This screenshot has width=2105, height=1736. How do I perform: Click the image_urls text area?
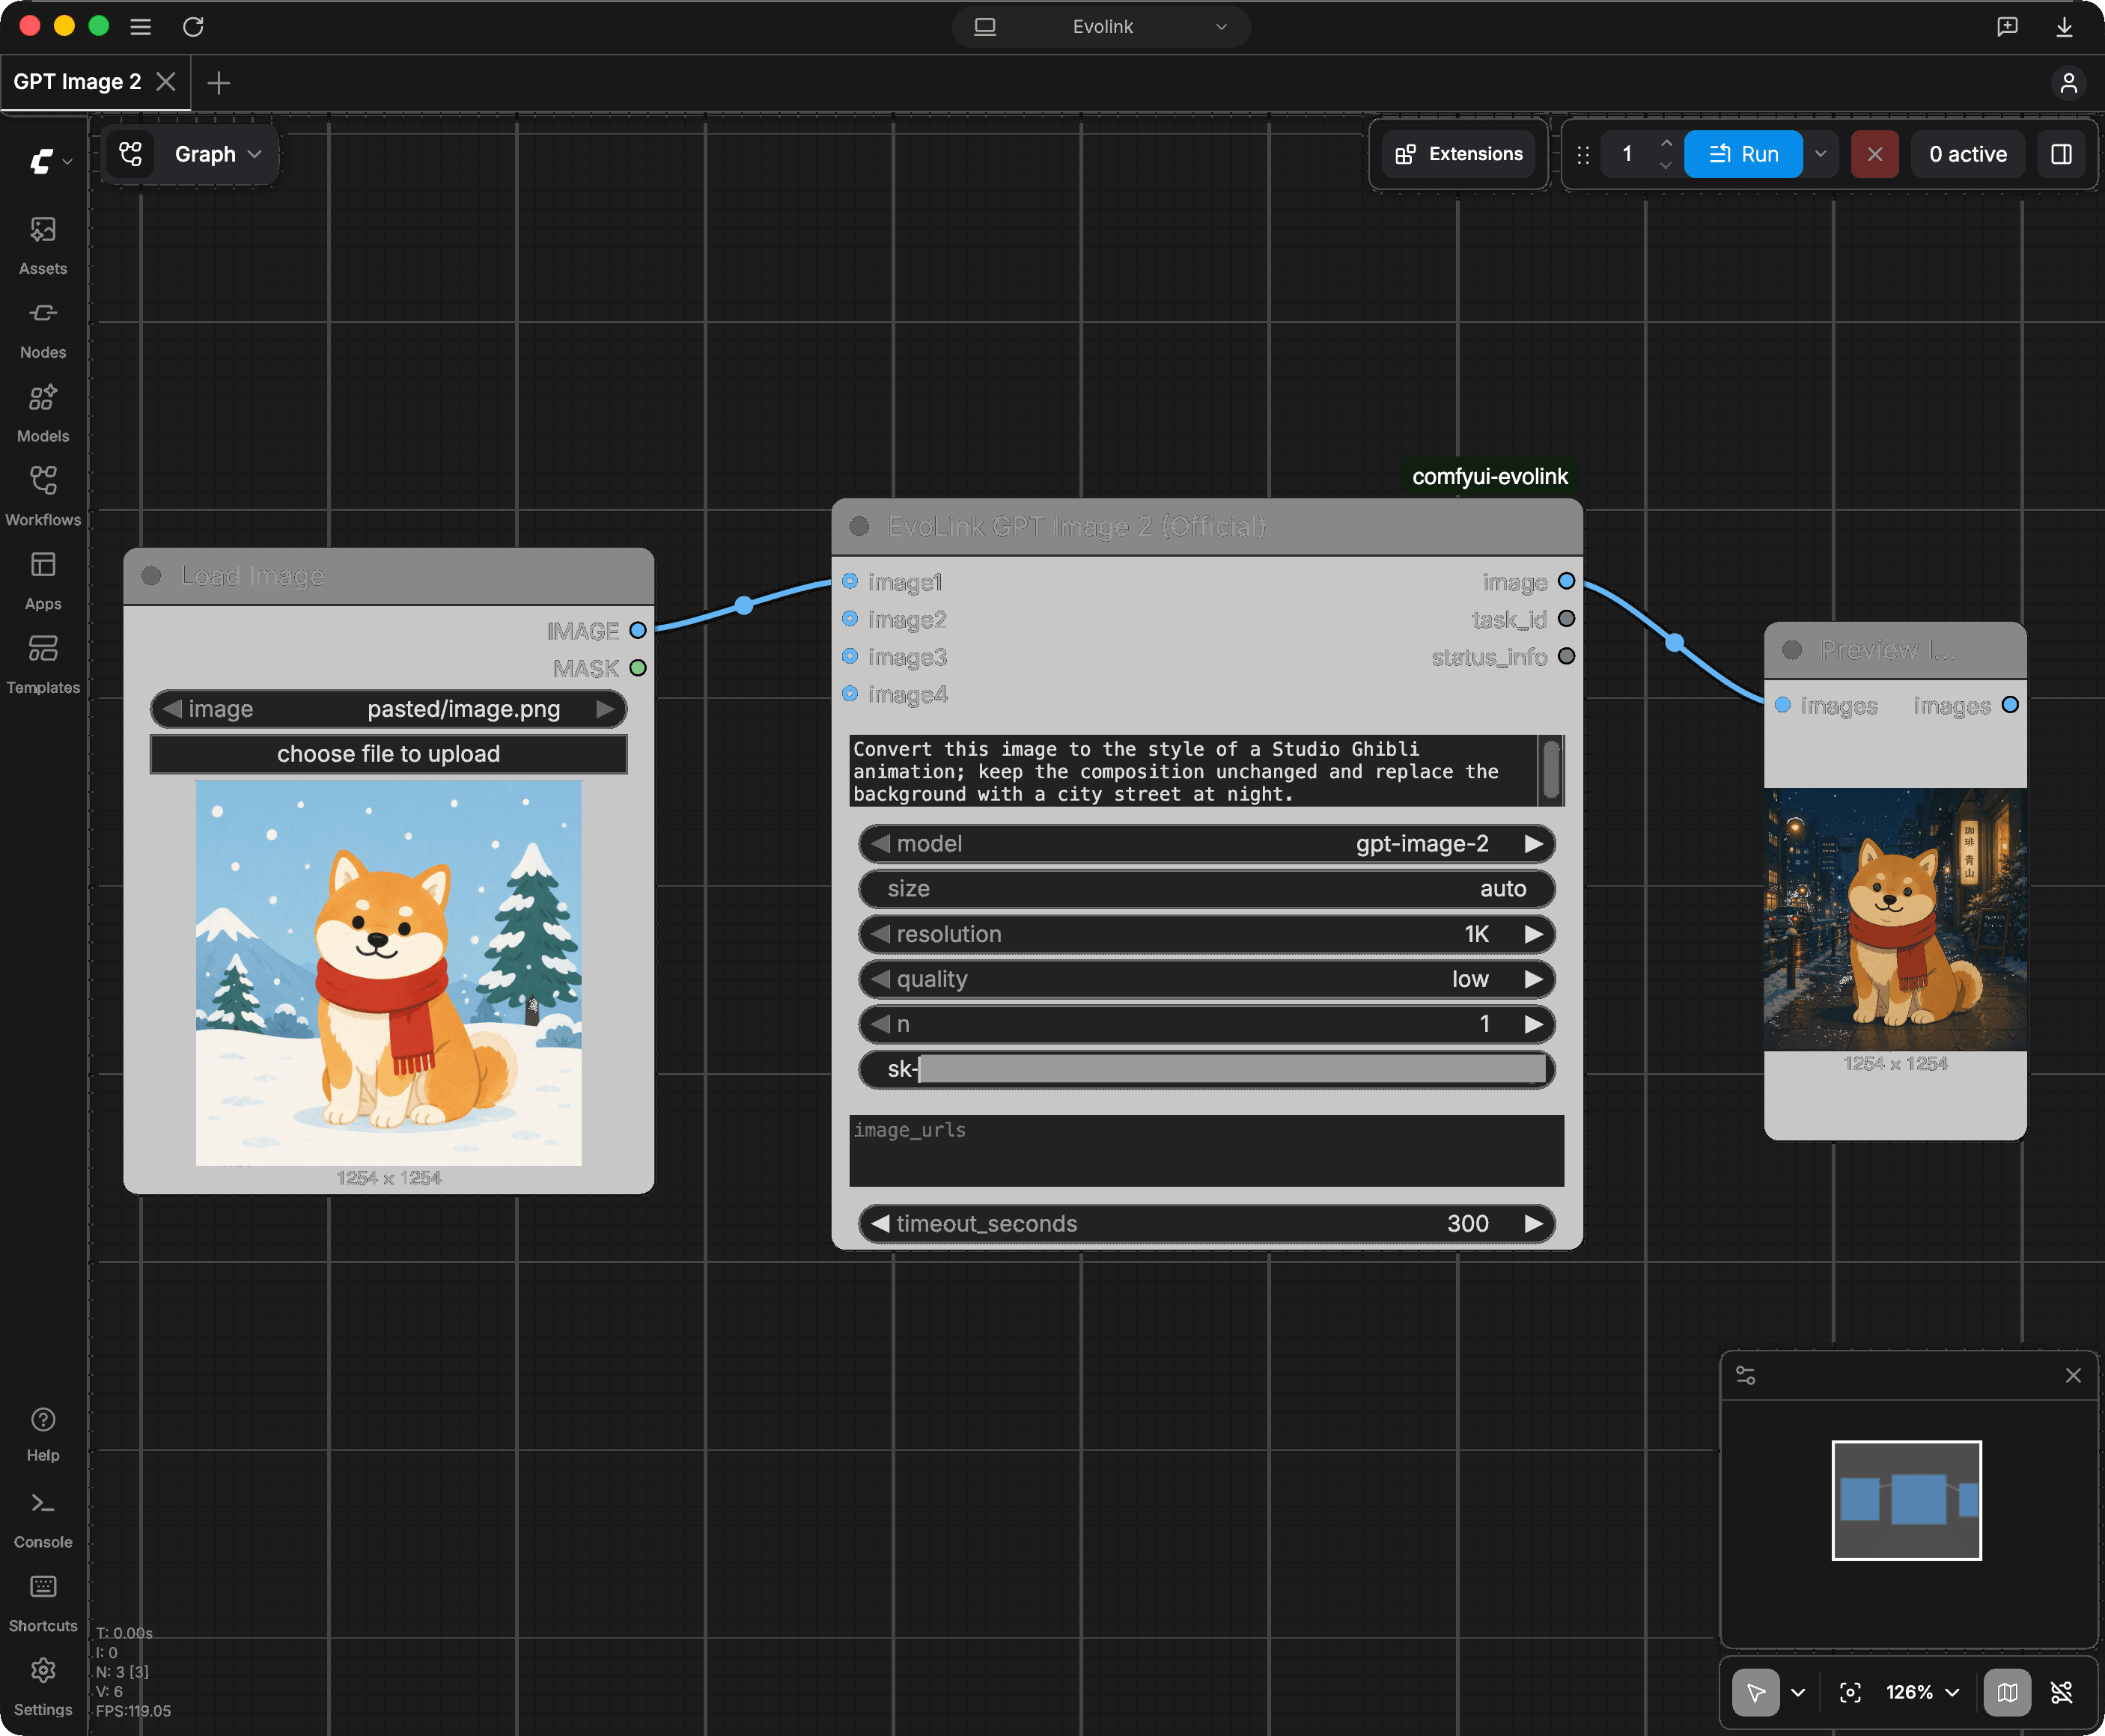1207,1150
